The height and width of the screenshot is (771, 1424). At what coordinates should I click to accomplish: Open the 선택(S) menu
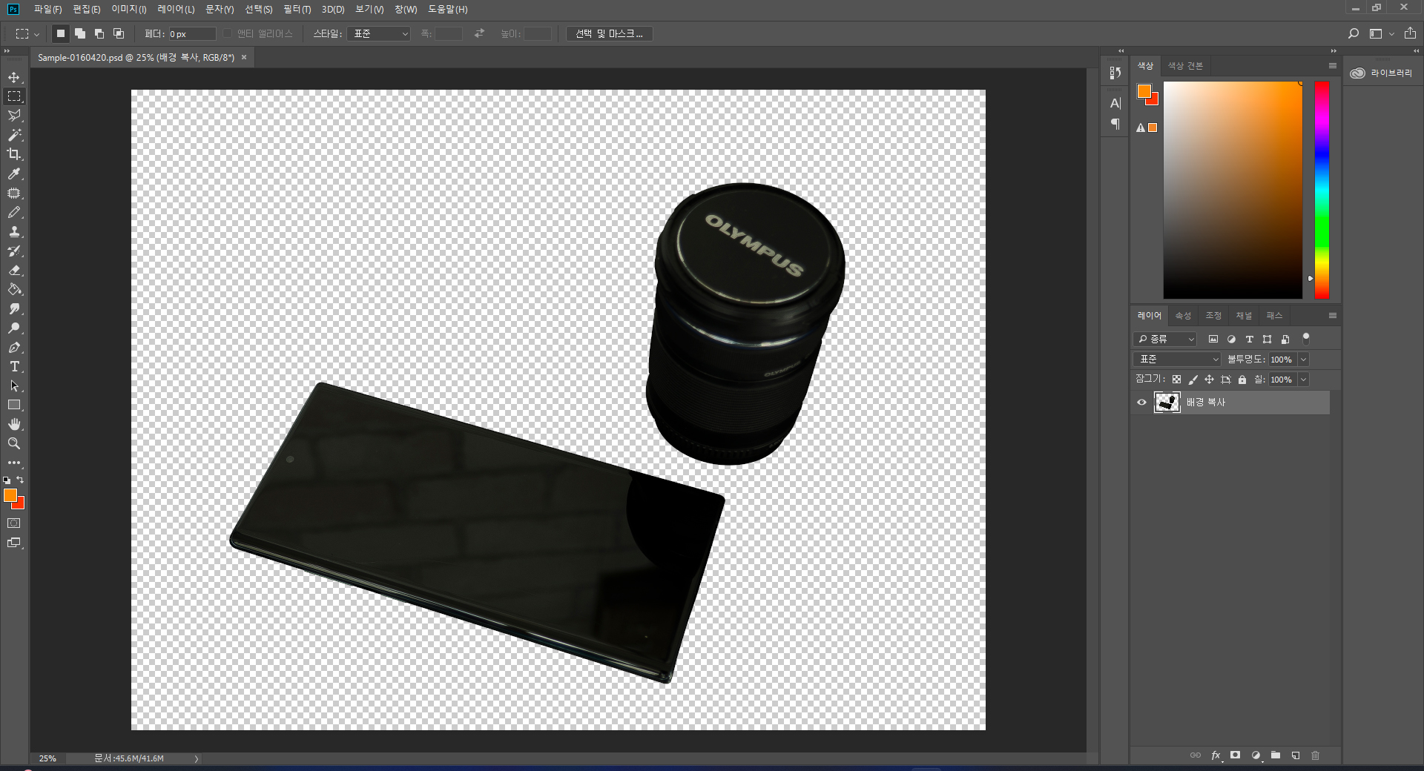pyautogui.click(x=259, y=9)
